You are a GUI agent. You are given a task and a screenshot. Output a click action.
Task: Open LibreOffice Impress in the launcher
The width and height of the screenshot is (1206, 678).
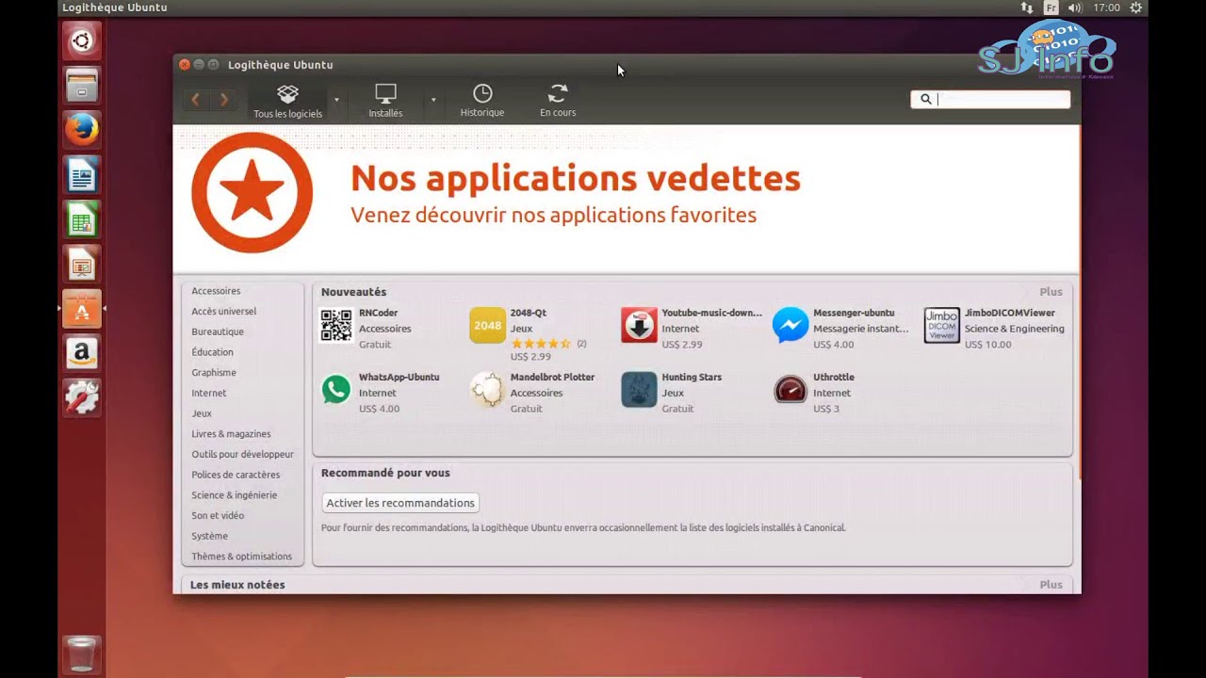click(x=82, y=265)
